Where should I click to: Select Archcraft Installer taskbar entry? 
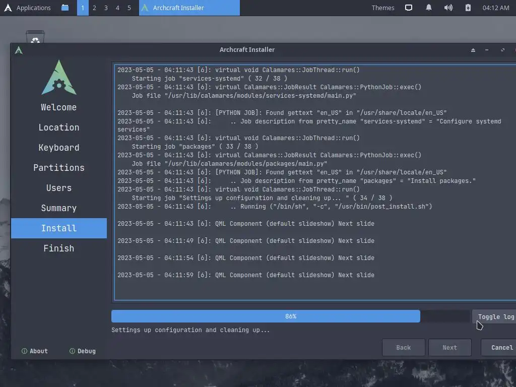pyautogui.click(x=189, y=8)
